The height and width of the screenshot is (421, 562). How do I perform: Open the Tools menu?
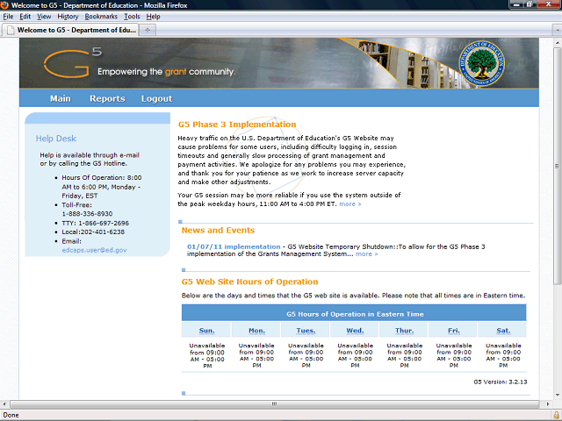click(132, 17)
